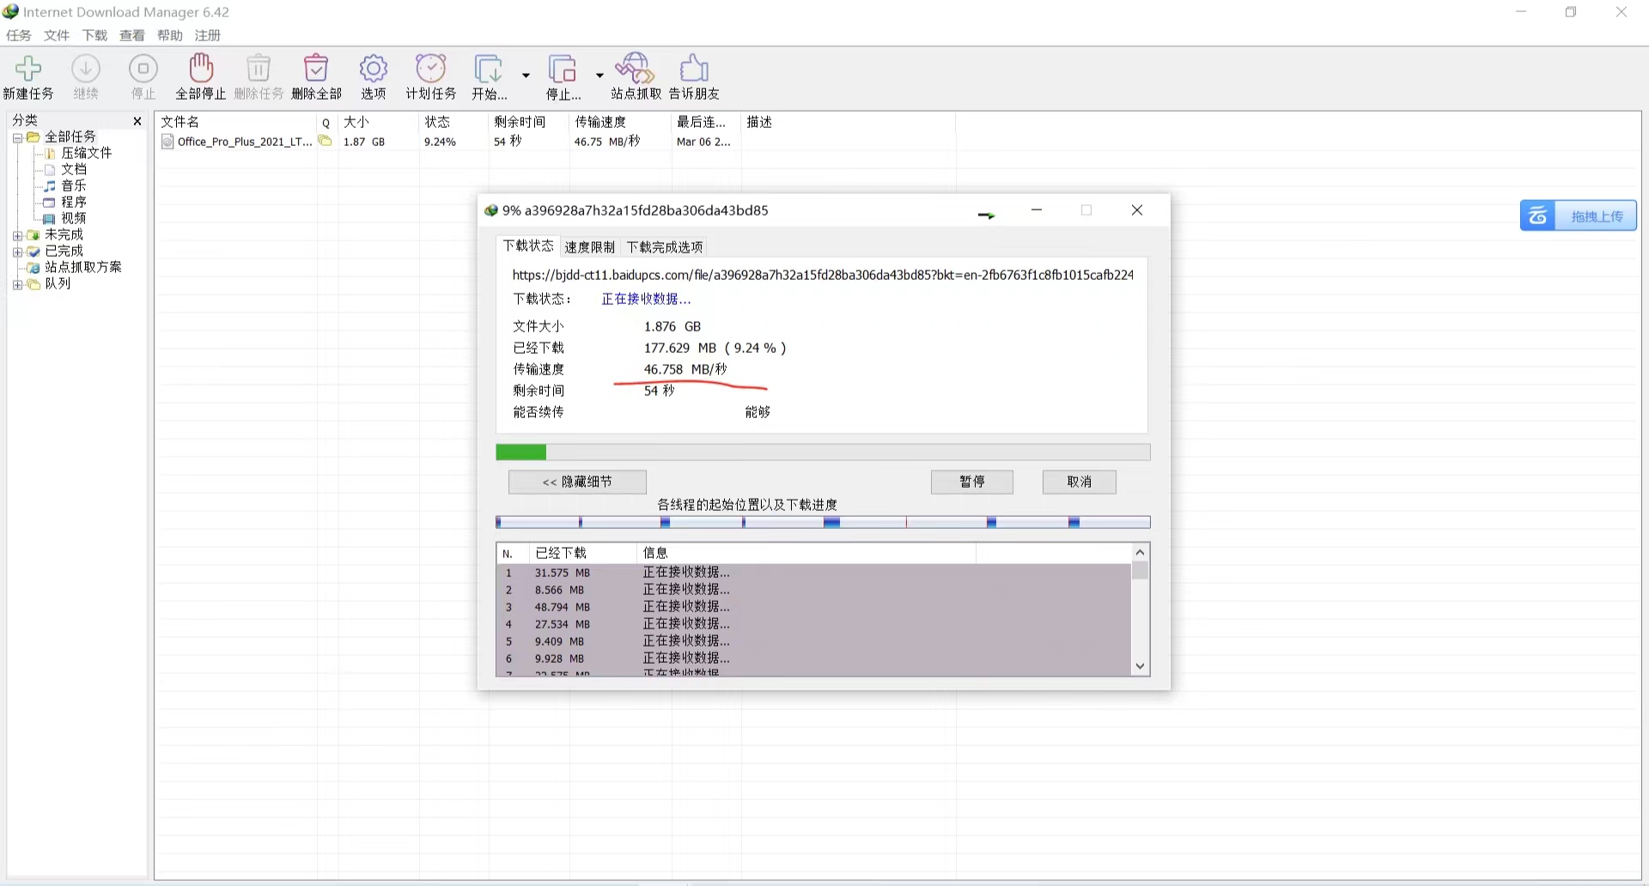Click the 删除任务 trash icon
The image size is (1649, 886).
259,69
